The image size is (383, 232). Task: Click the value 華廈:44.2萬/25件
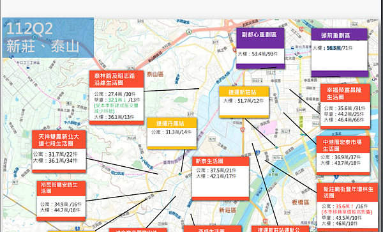[344, 114]
